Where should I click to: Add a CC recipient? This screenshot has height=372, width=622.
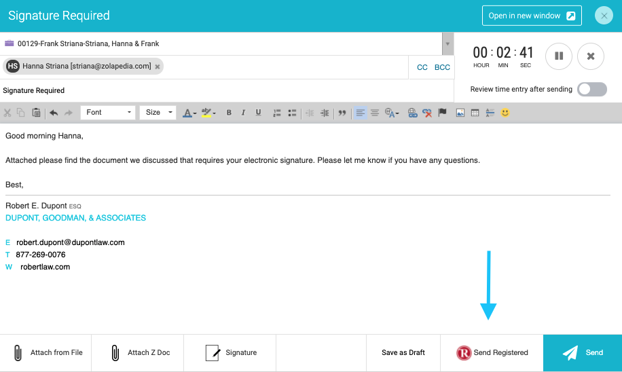click(x=422, y=67)
